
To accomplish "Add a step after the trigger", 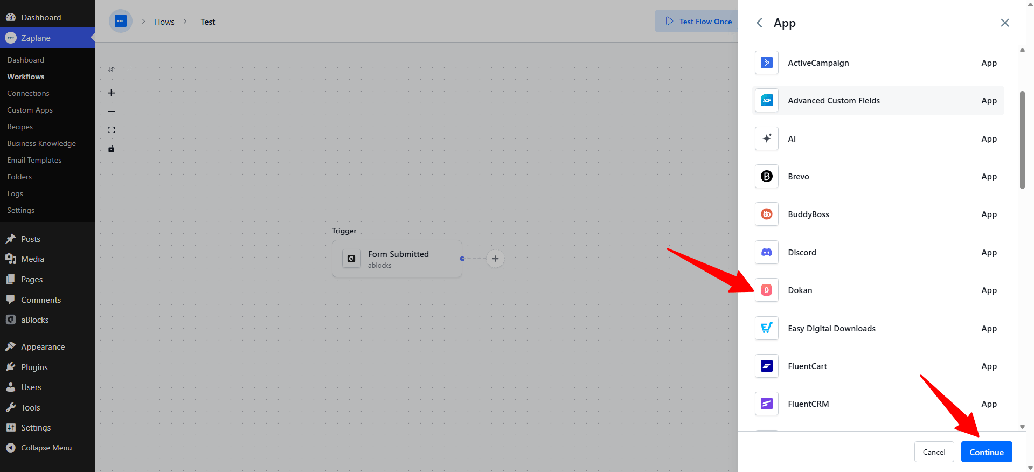I will 495,259.
